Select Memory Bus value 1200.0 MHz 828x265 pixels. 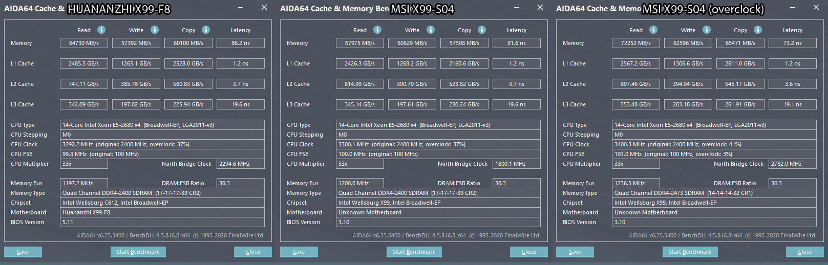(x=360, y=183)
